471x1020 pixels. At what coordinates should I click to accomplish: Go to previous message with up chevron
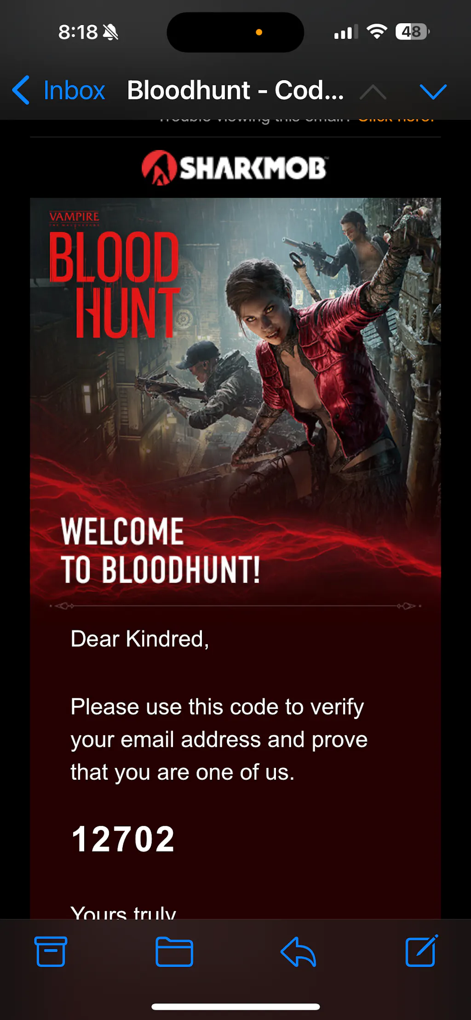click(x=373, y=92)
